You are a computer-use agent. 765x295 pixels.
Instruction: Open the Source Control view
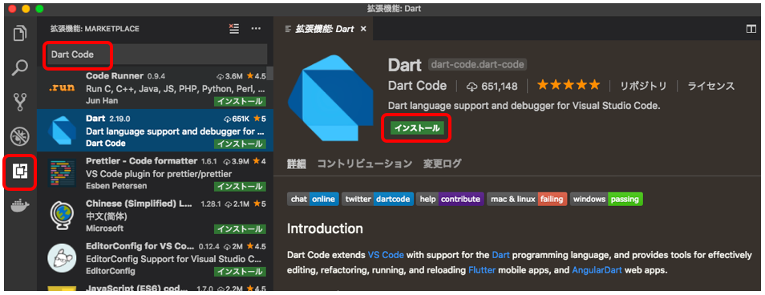point(20,102)
